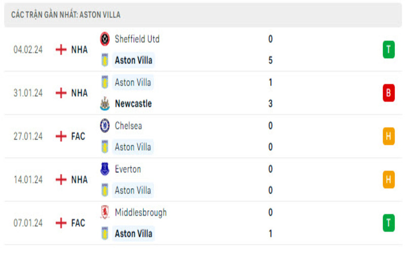Open the Sheffield Utd team name link
Screen dimensions: 405x253
(x=137, y=39)
